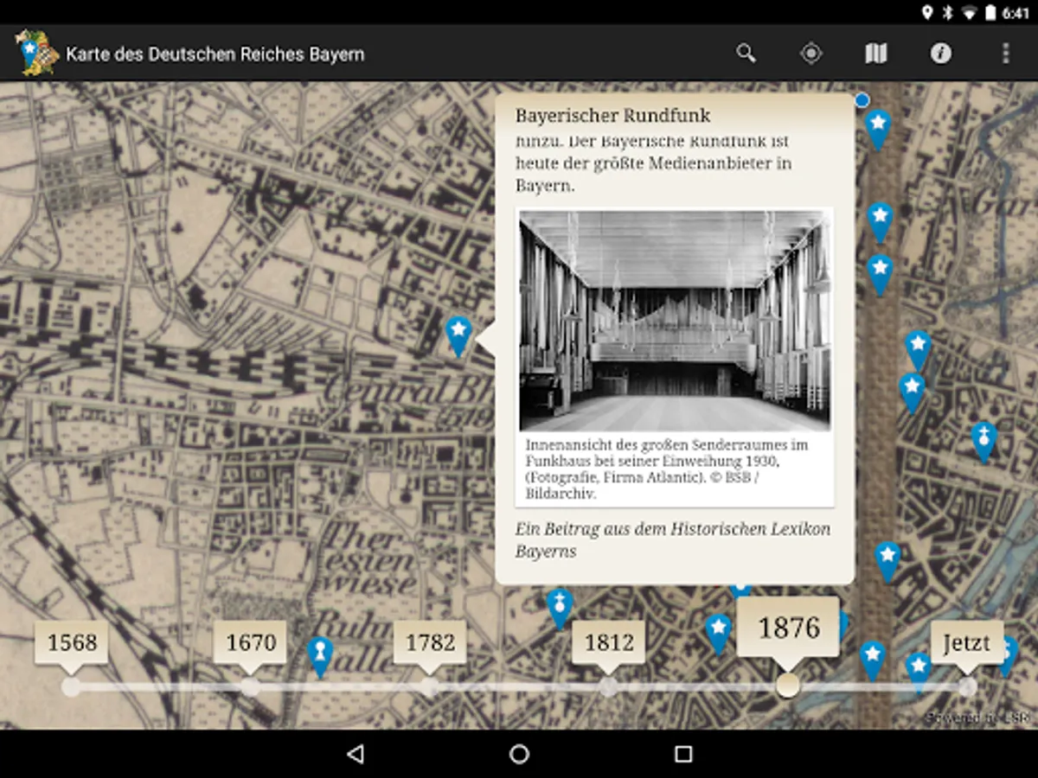The width and height of the screenshot is (1038, 778).
Task: Select the star pin directly beside the blue dot
Action: pyautogui.click(x=878, y=130)
